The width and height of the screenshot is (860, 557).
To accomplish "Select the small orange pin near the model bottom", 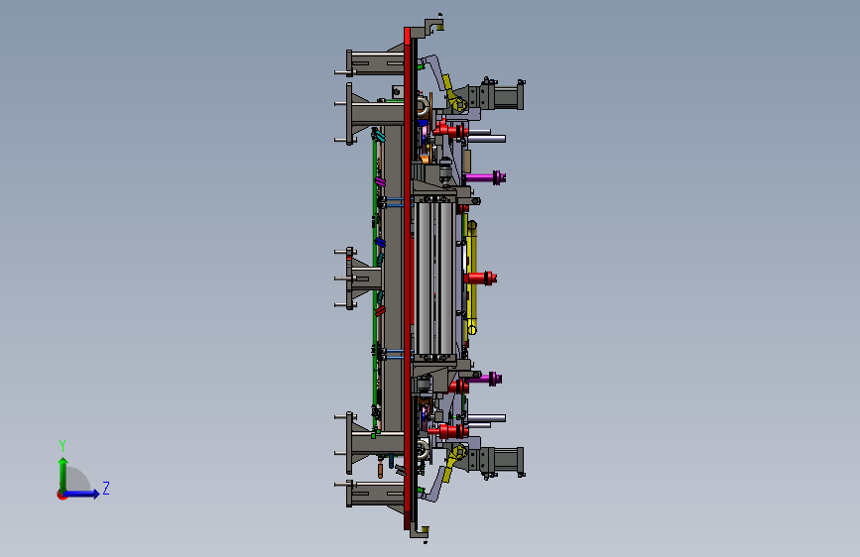I will click(x=380, y=471).
